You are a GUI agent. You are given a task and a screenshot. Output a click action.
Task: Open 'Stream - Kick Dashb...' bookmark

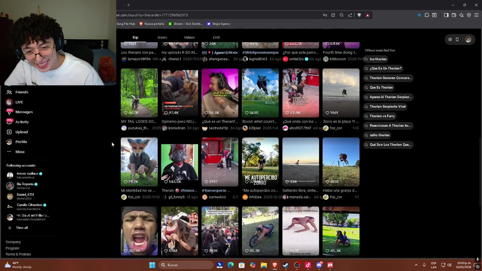(x=185, y=24)
